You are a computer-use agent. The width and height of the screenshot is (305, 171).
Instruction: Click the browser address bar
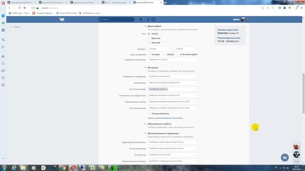(146, 8)
